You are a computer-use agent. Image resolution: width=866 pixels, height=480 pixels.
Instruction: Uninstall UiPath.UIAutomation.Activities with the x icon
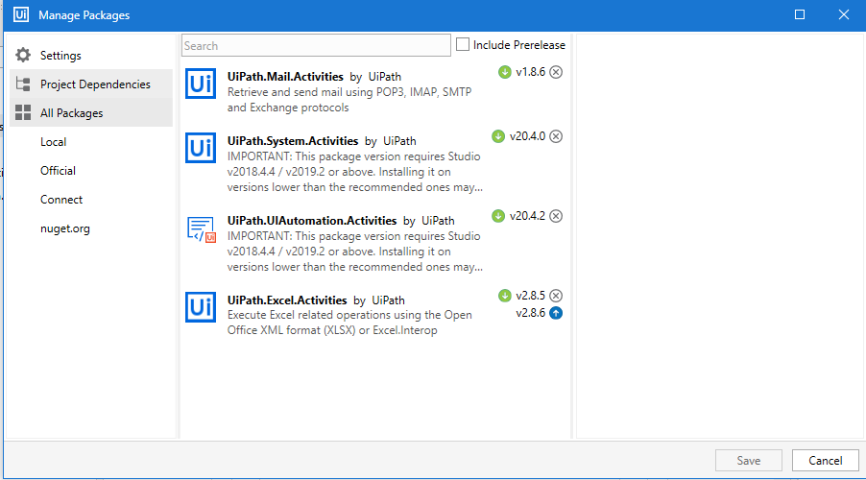[556, 216]
